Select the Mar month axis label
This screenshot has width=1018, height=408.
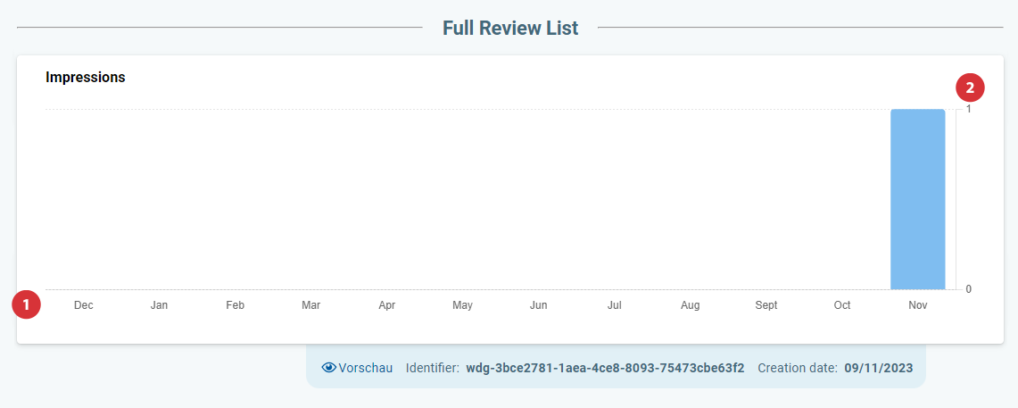pyautogui.click(x=311, y=305)
